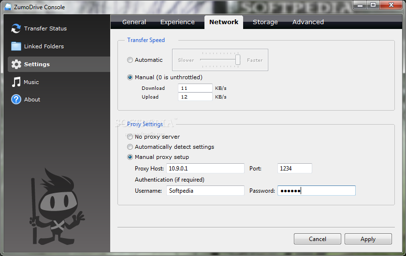
Task: Select Manual proxy setup radio button
Action: click(130, 157)
